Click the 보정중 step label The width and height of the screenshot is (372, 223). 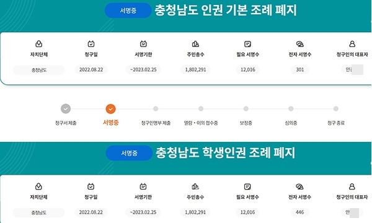click(246, 123)
